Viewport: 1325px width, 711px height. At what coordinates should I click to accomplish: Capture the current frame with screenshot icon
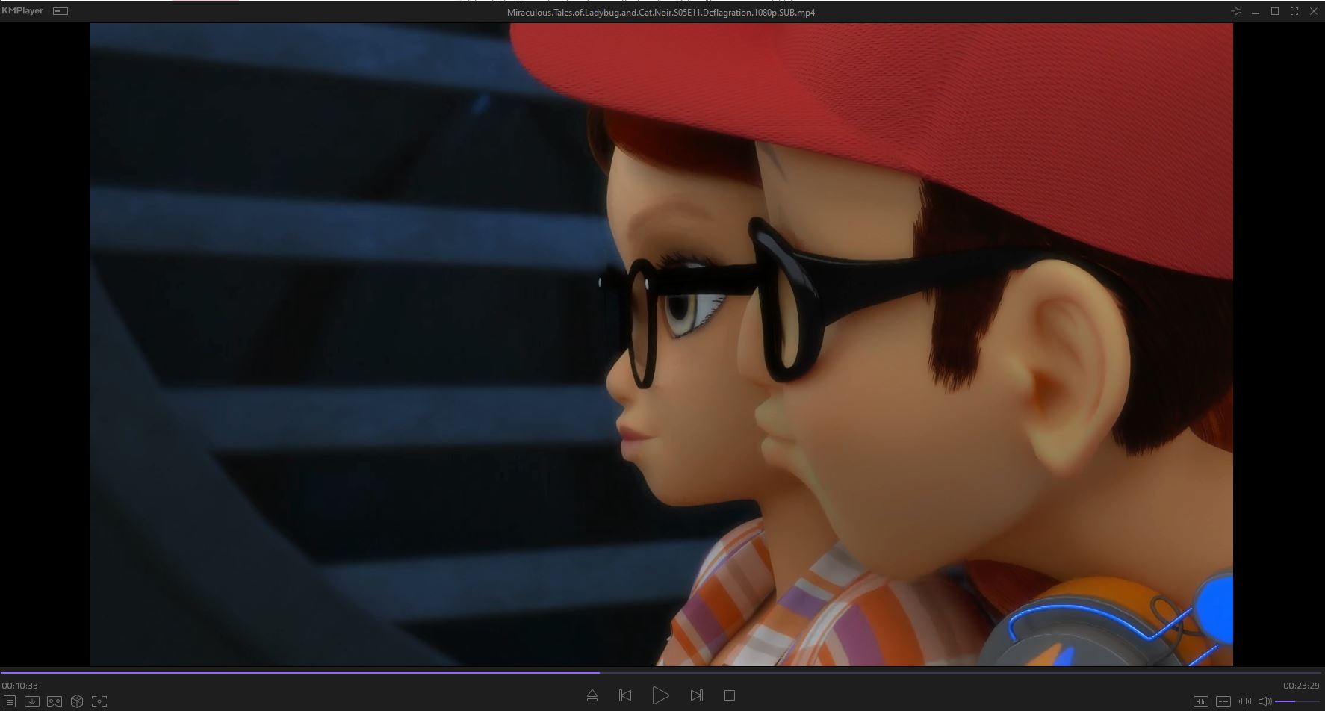[x=99, y=701]
